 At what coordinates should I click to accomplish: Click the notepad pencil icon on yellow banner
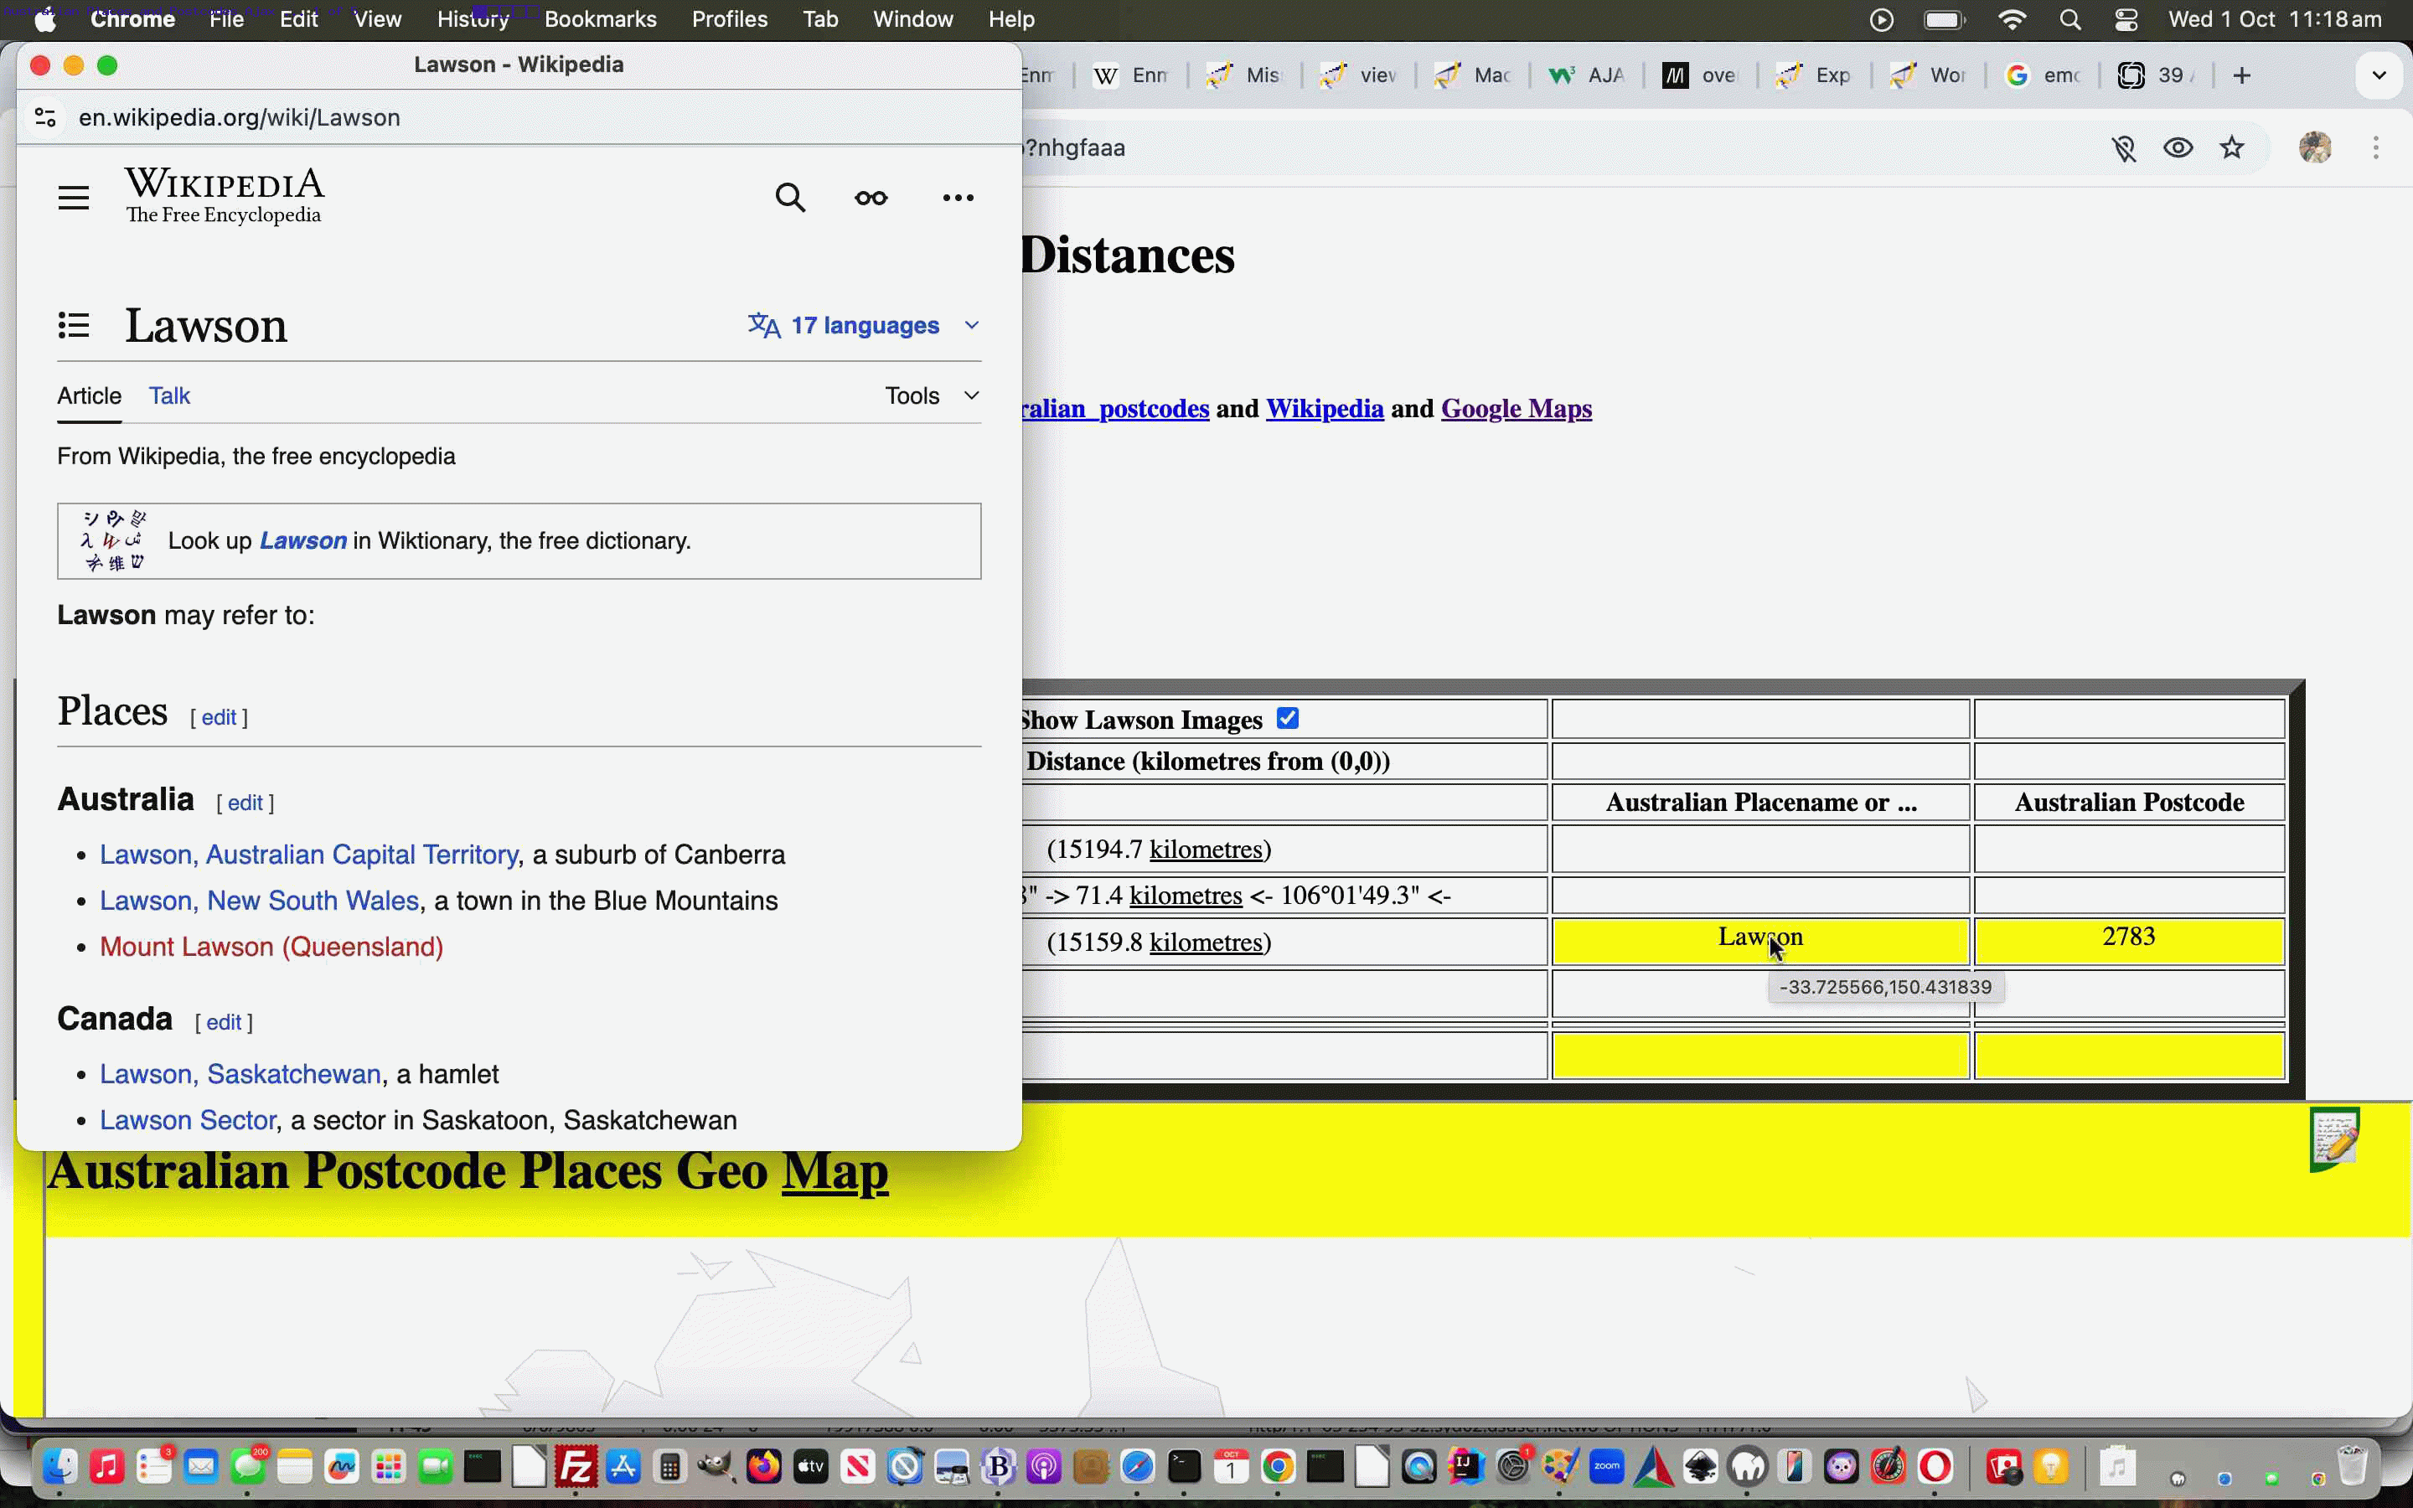[2334, 1138]
